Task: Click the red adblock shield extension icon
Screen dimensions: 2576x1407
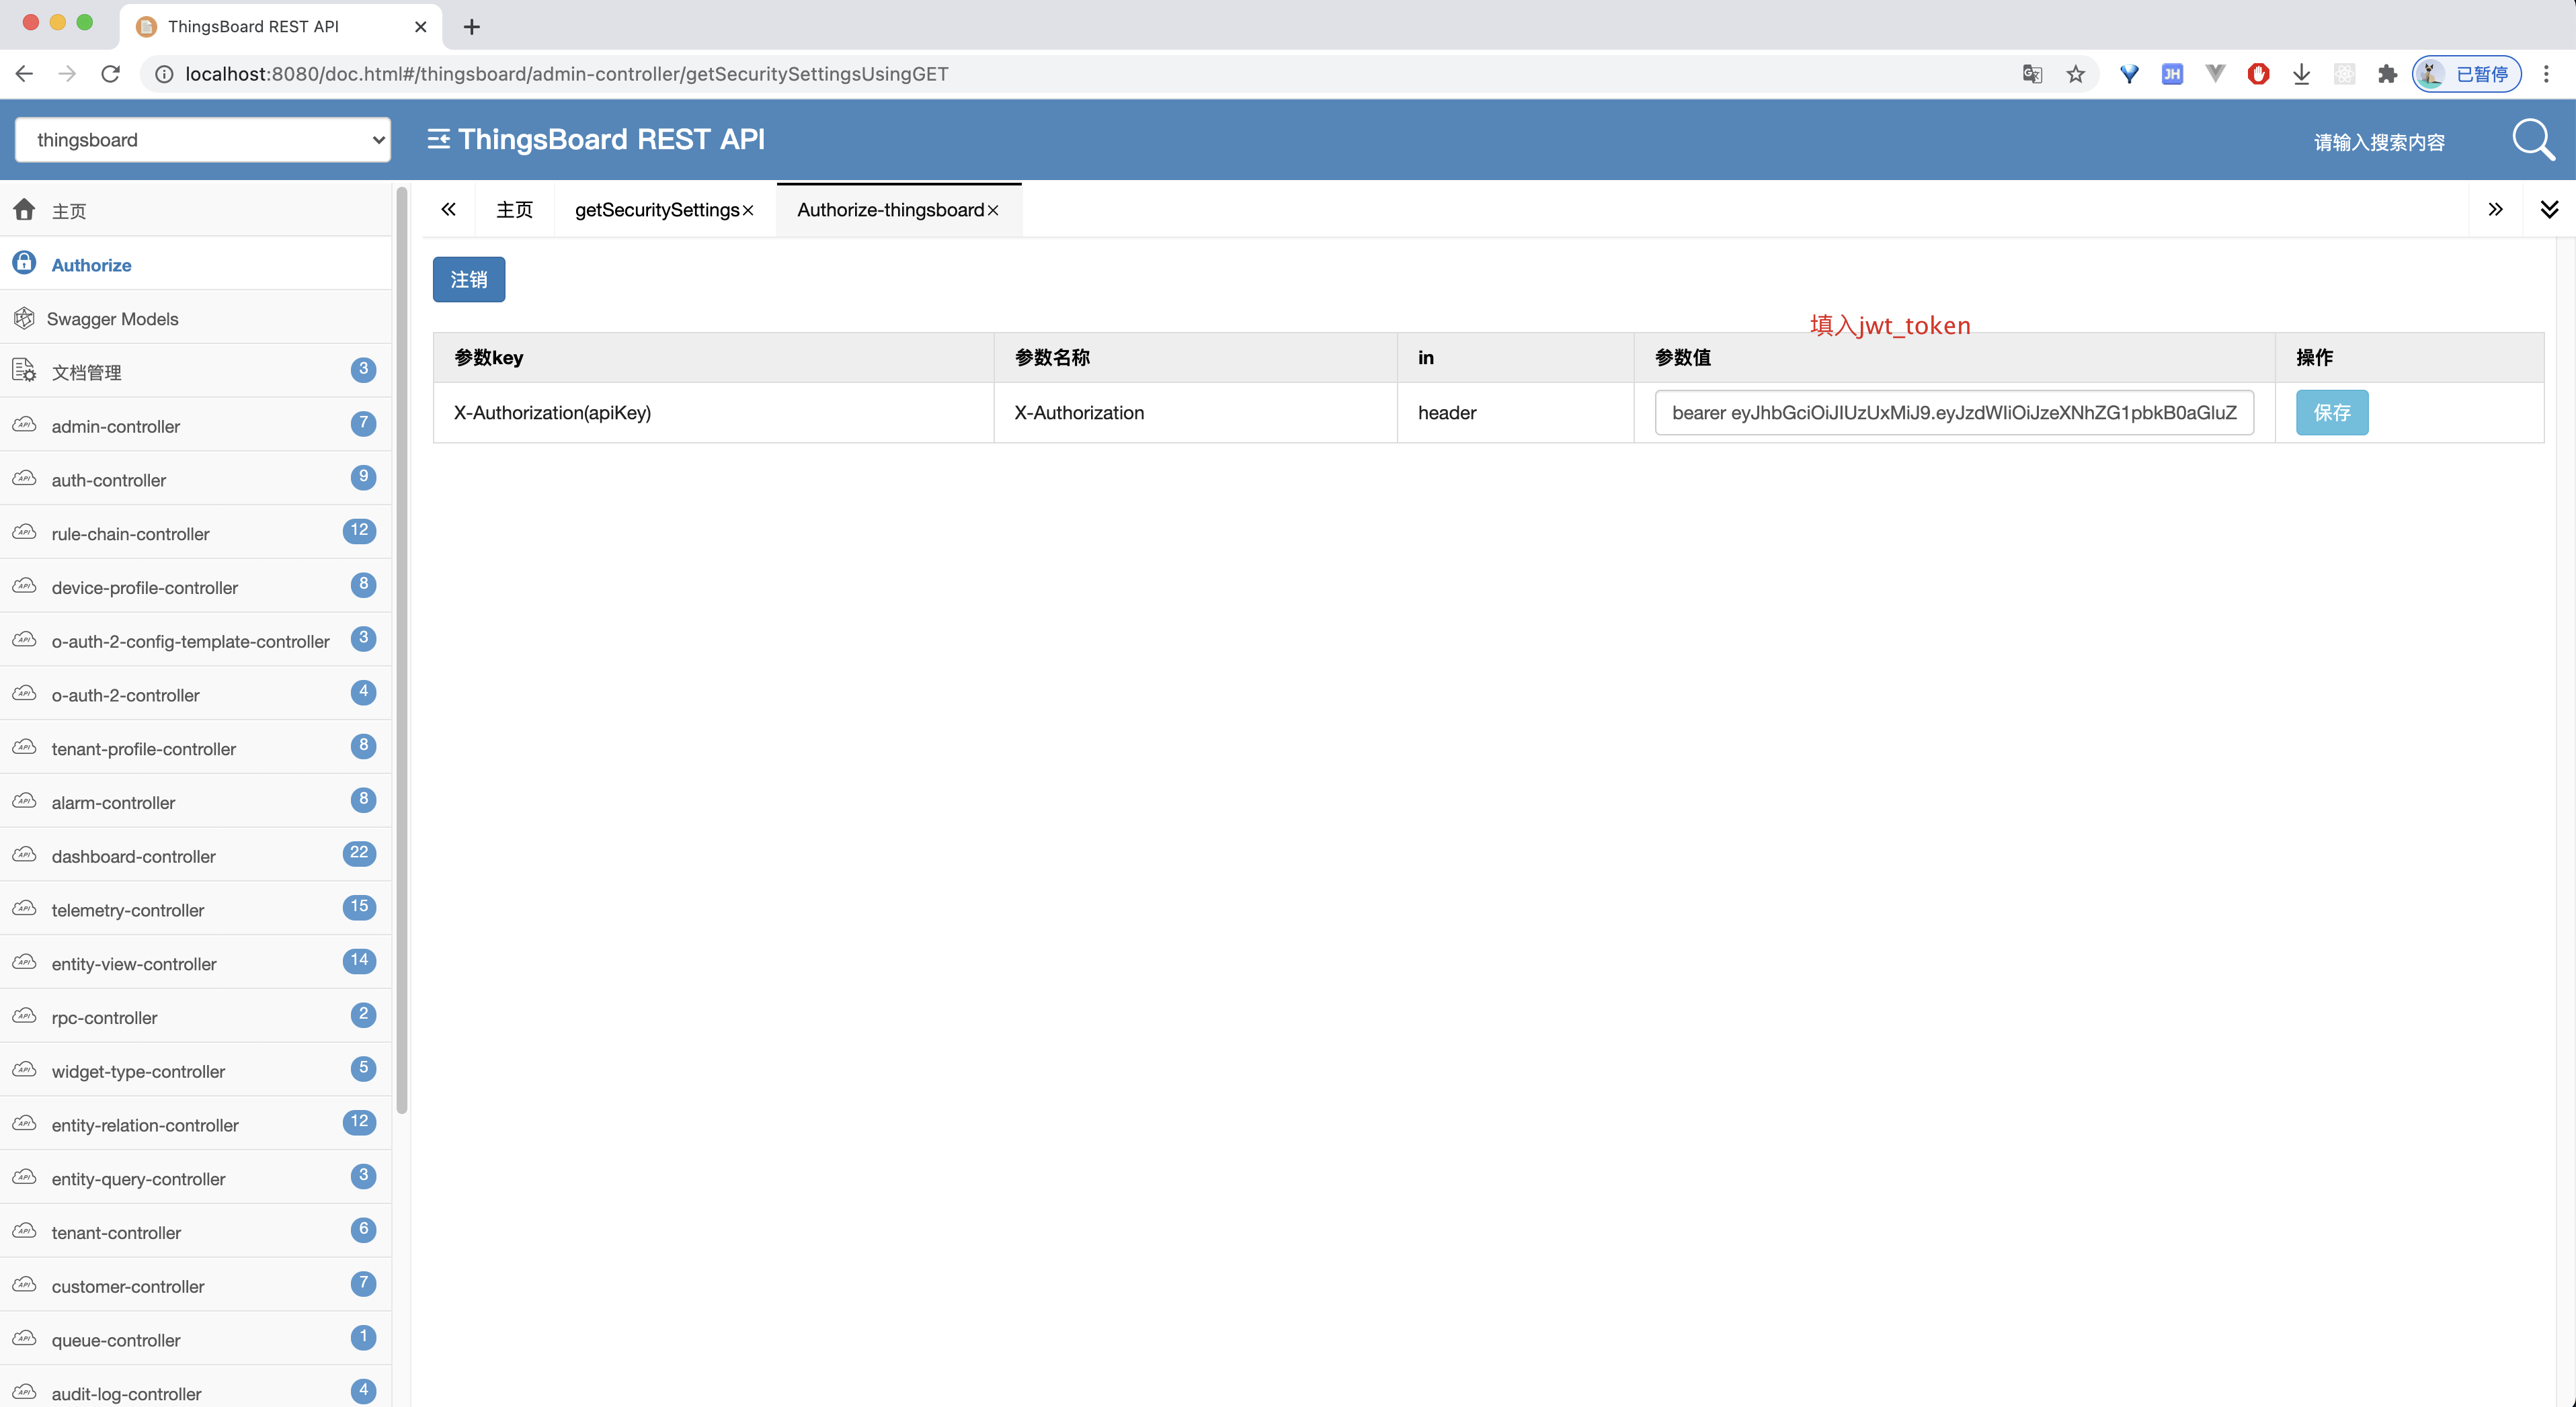Action: [x=2258, y=74]
